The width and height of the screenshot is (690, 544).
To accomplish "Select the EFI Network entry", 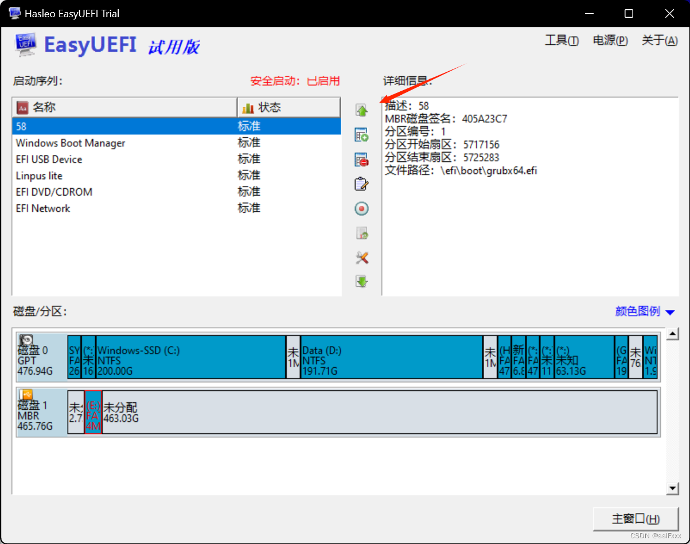I will point(177,208).
